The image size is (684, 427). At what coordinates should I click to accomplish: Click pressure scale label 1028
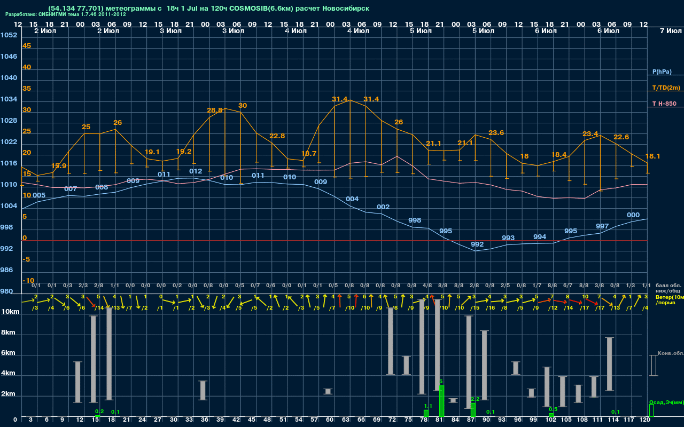pyautogui.click(x=9, y=121)
